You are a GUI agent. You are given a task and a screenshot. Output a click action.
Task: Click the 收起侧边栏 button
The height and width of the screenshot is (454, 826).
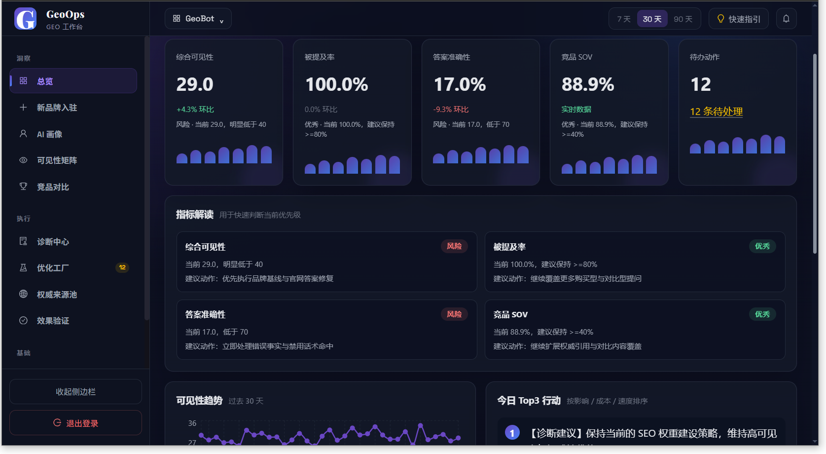click(x=75, y=392)
